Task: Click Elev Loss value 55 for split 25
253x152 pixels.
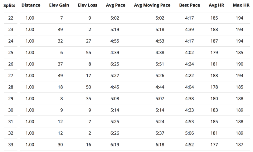Action: [x=89, y=53]
